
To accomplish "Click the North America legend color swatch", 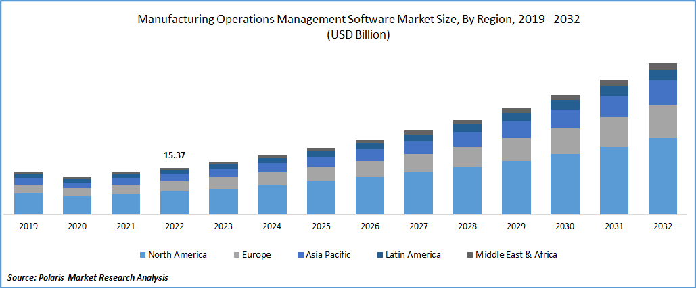I will click(143, 255).
